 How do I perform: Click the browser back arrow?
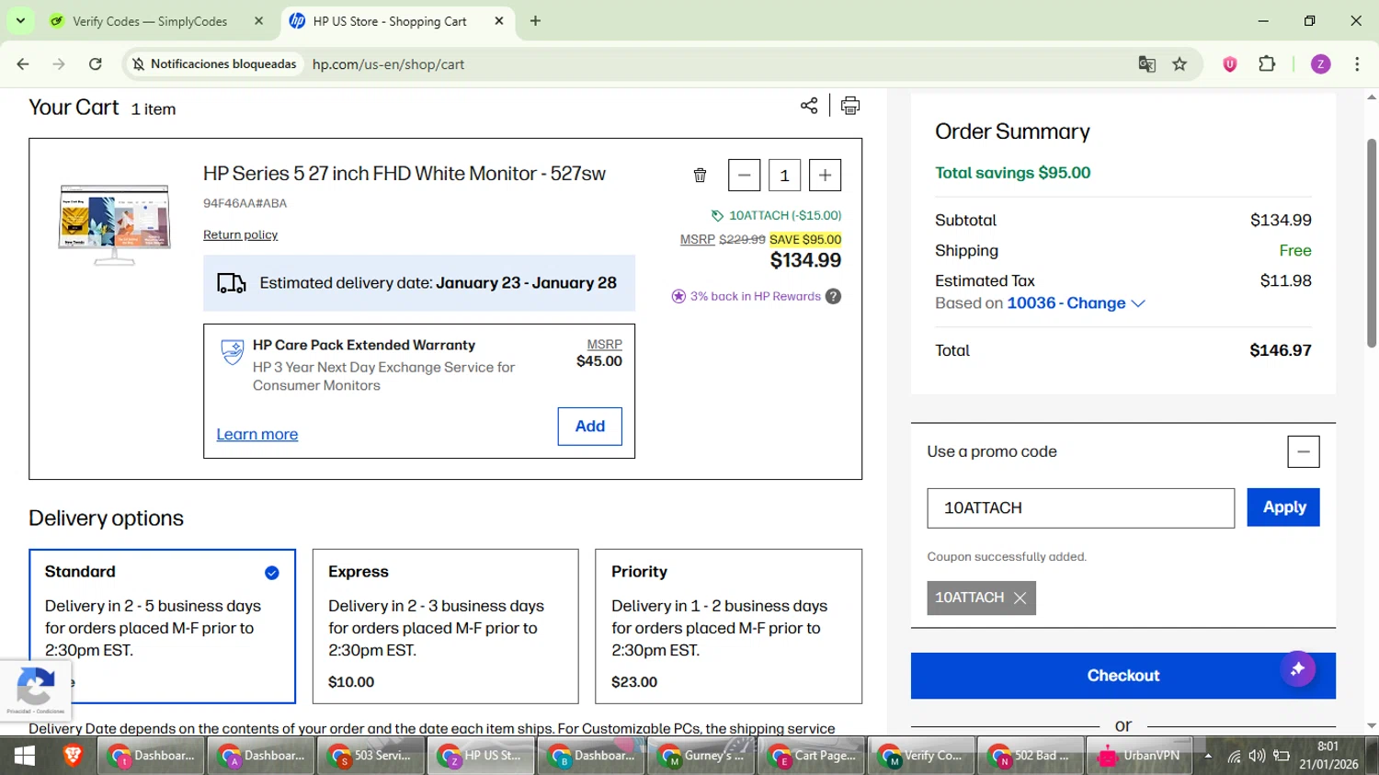pyautogui.click(x=23, y=64)
